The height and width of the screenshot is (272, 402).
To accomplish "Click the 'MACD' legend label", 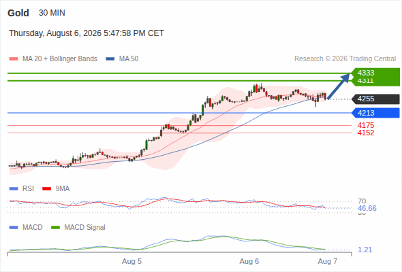I will pyautogui.click(x=32, y=228).
